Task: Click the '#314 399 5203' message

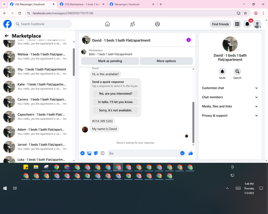Action: [102, 121]
